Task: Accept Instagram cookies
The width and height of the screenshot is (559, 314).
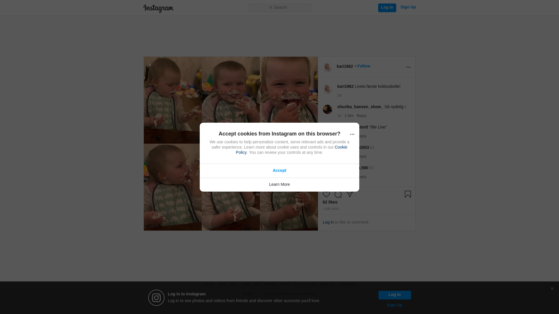Action: [x=279, y=171]
